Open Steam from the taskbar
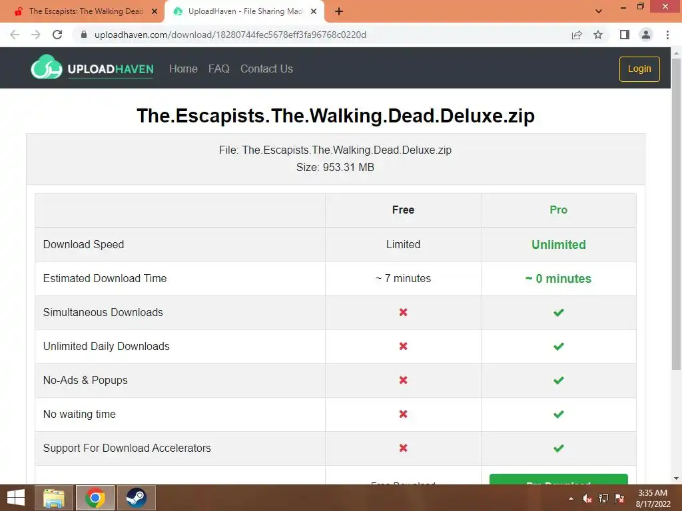Image resolution: width=682 pixels, height=511 pixels. tap(136, 498)
